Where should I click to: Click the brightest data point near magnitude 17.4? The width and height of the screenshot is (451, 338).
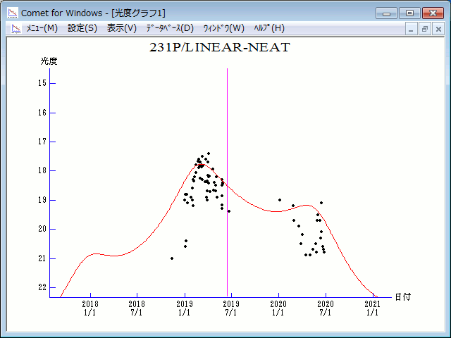click(209, 154)
